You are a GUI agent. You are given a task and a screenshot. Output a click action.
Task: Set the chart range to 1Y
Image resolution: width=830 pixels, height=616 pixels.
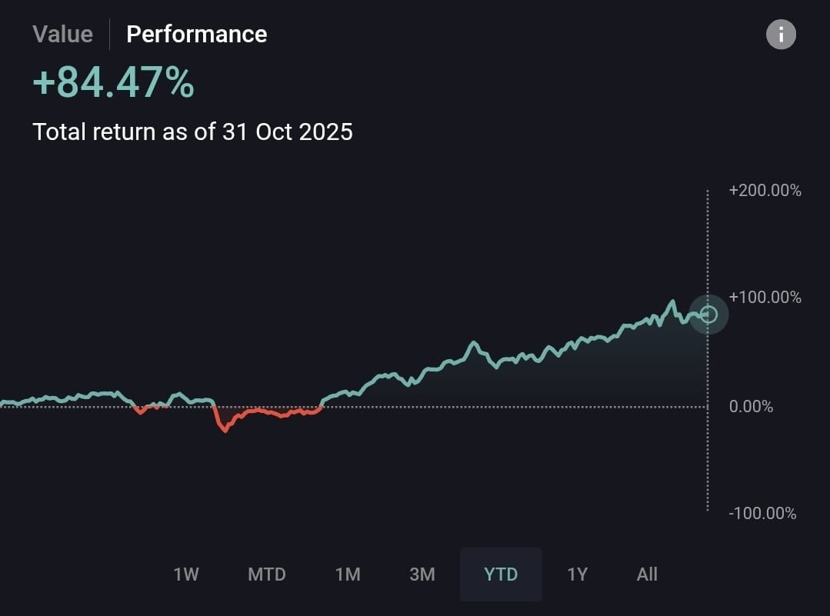[x=577, y=574]
